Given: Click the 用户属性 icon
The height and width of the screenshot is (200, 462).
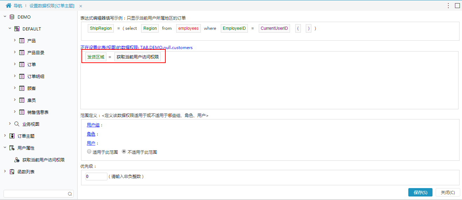Looking at the screenshot, I should (12, 148).
